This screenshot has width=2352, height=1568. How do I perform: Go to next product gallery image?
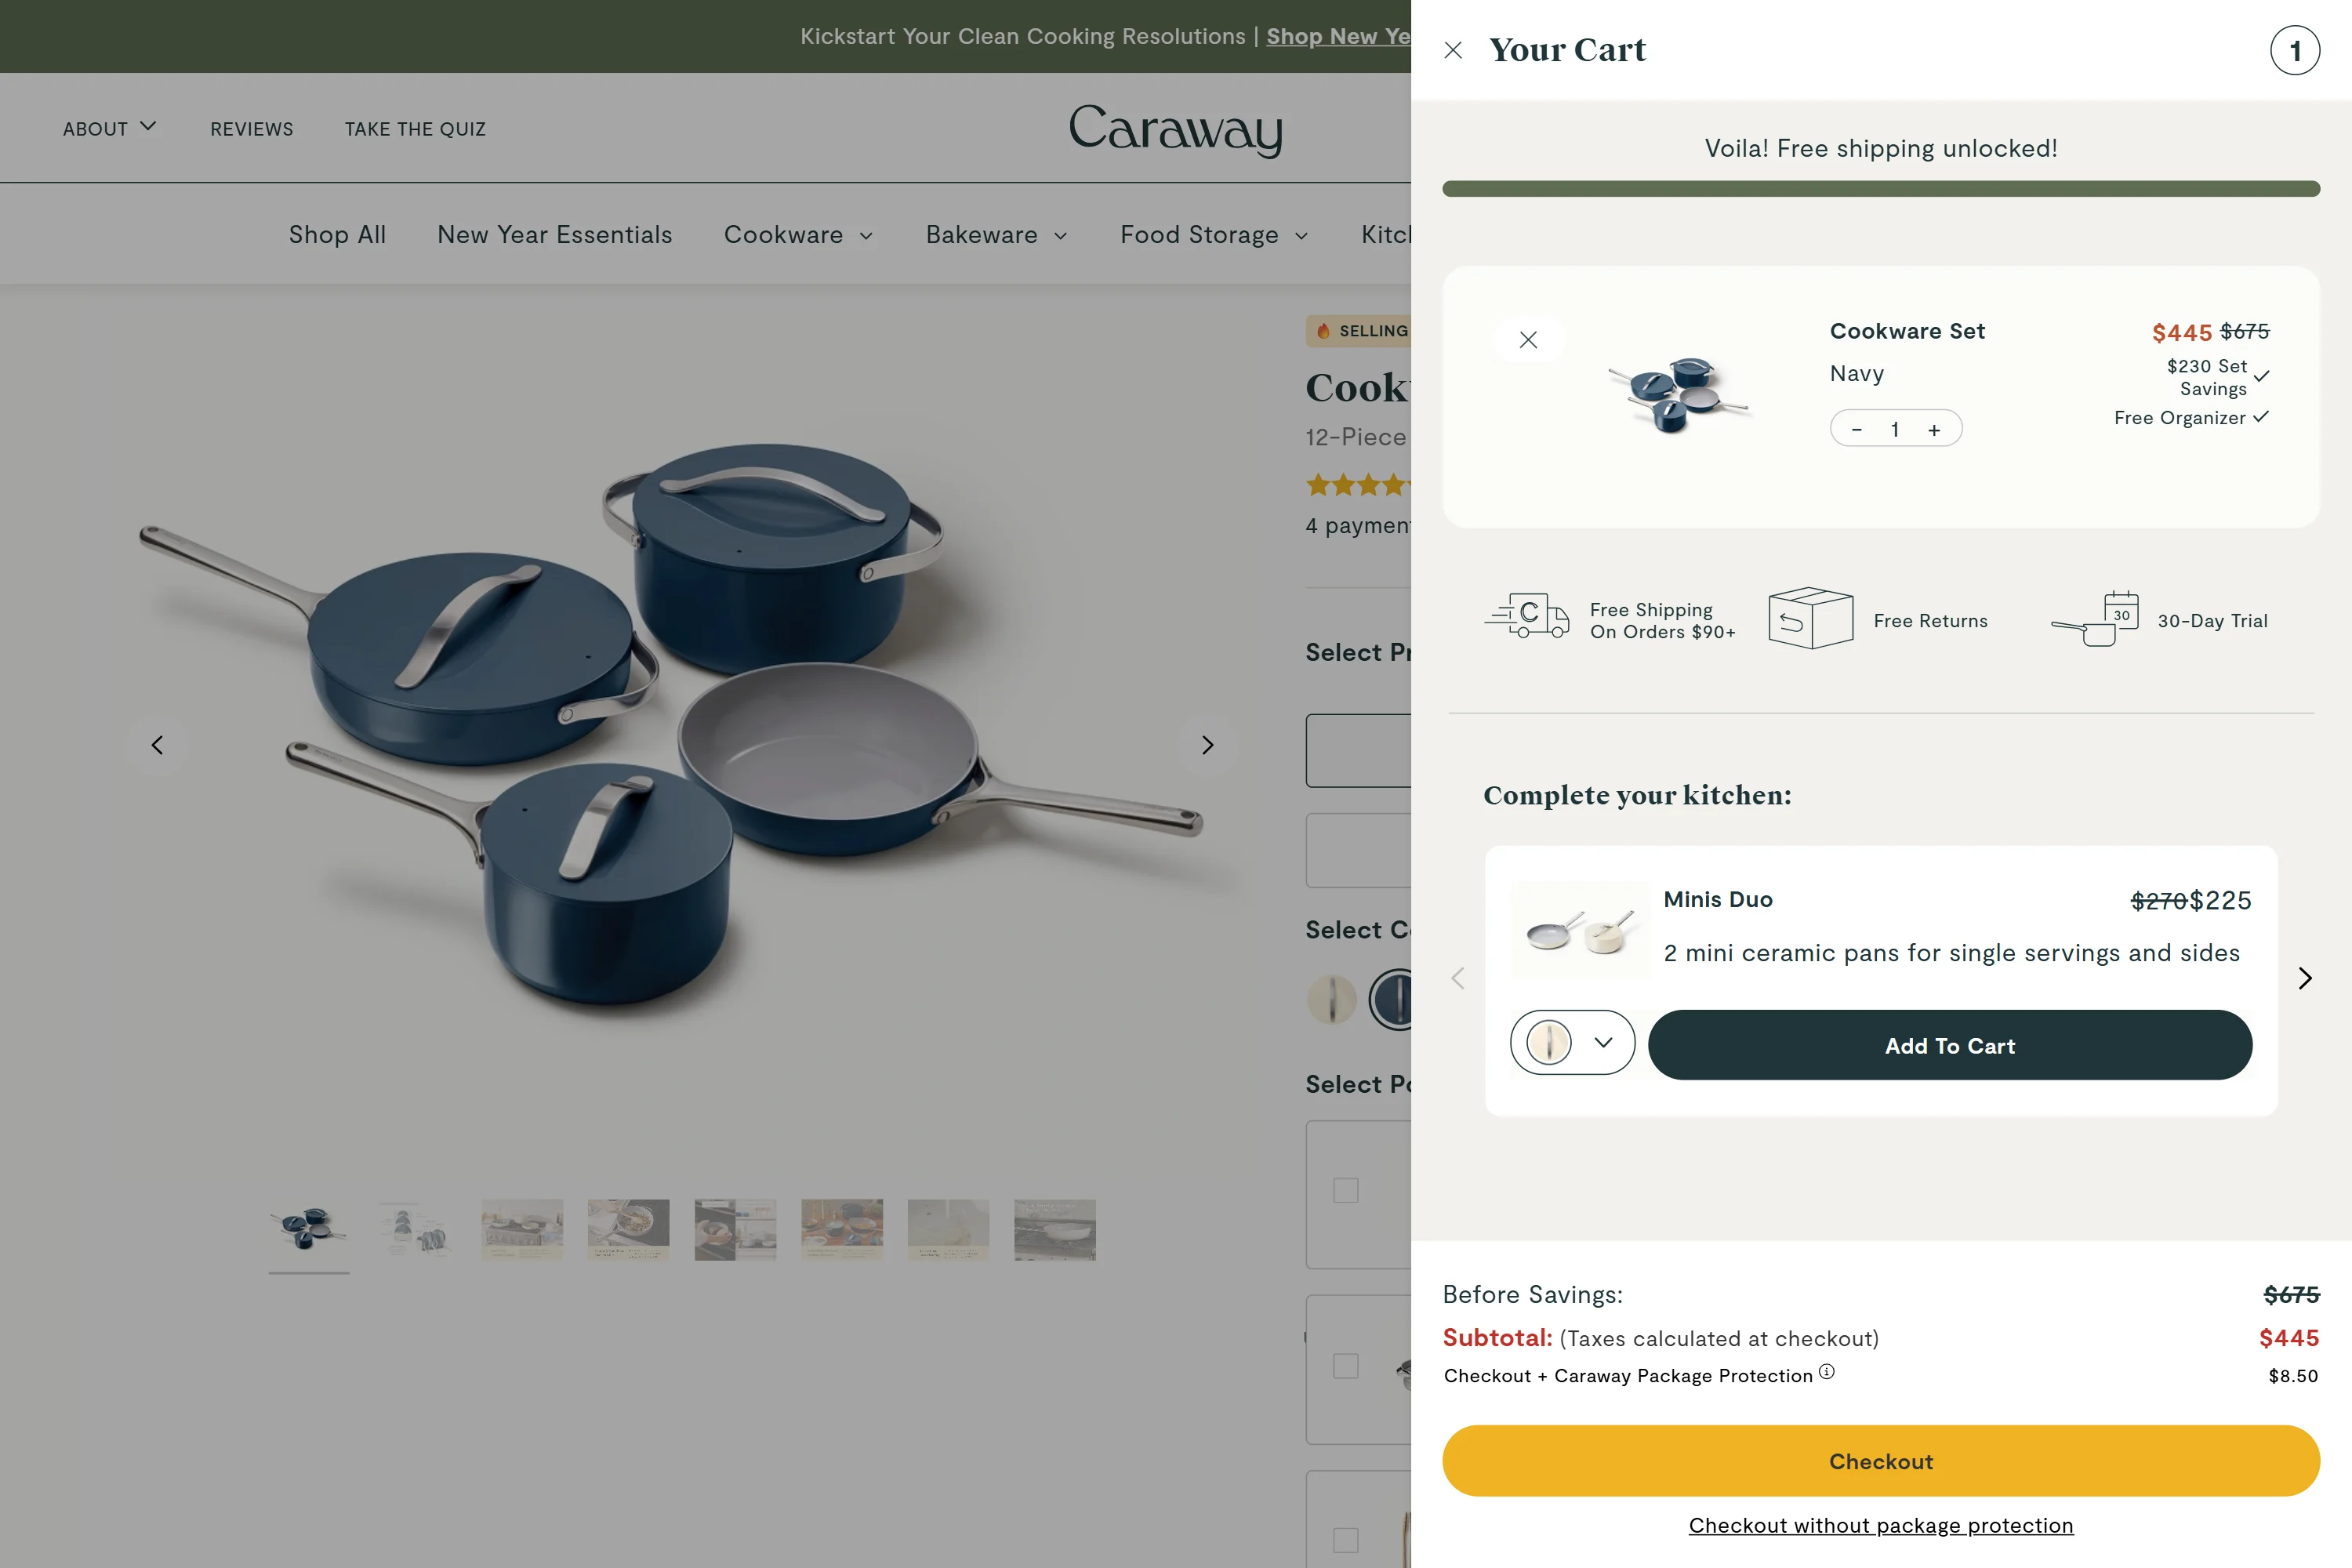[x=1207, y=745]
